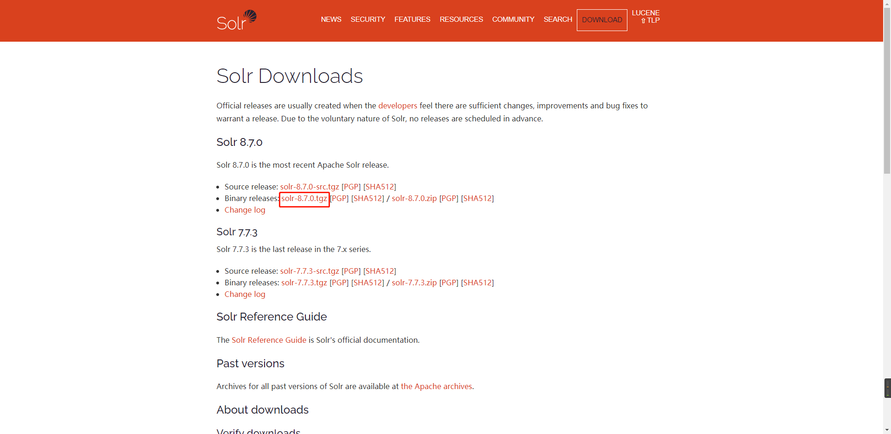Download solr-7.7.3.tgz binary release
This screenshot has width=891, height=434.
click(x=304, y=283)
